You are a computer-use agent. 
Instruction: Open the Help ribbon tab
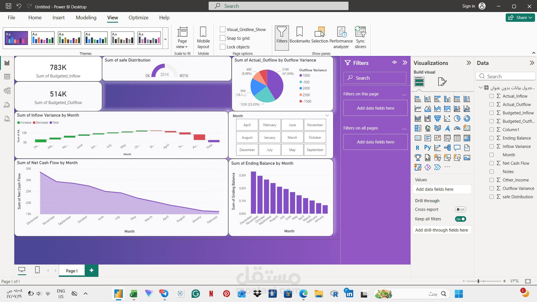(x=164, y=18)
